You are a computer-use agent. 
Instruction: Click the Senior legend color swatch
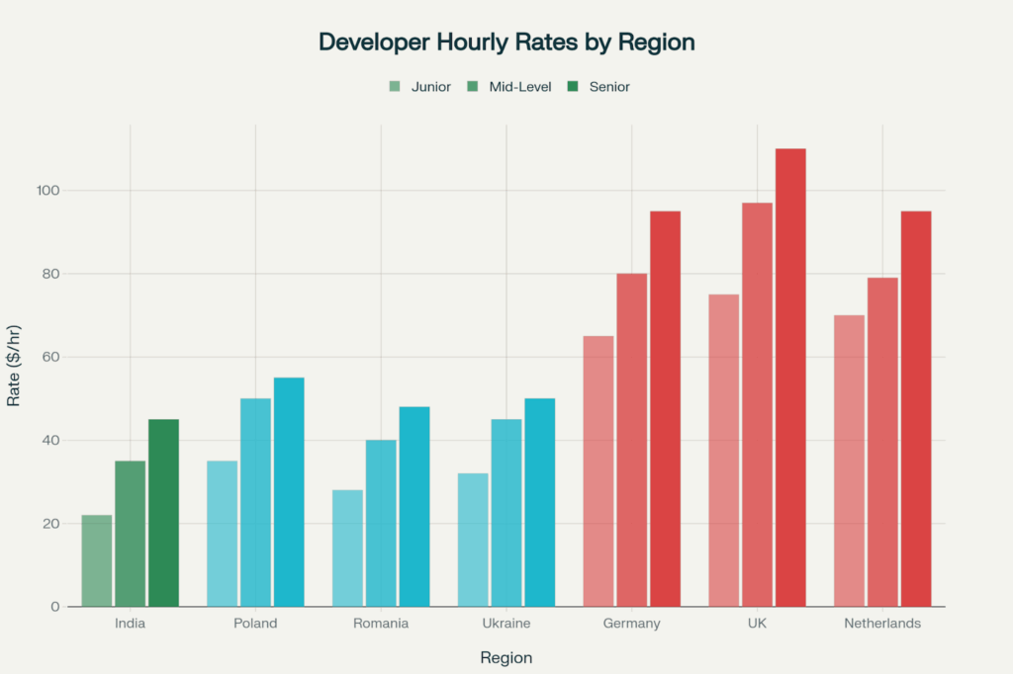click(x=573, y=87)
